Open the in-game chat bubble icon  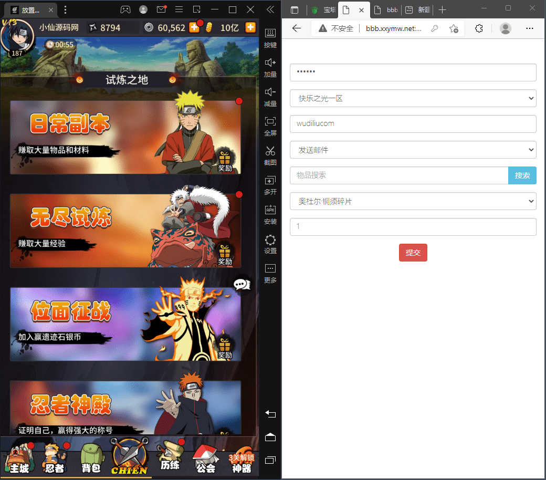241,285
